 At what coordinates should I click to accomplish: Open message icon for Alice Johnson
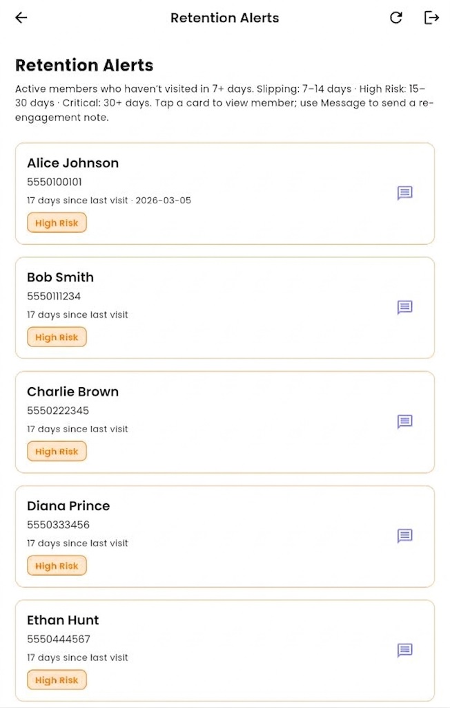(x=404, y=194)
